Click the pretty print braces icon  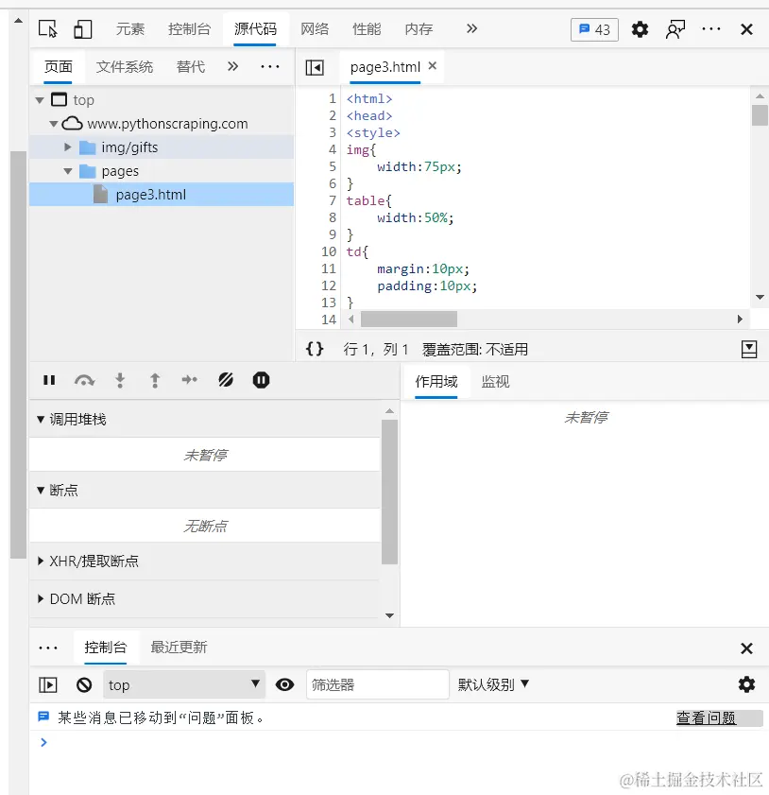click(315, 349)
